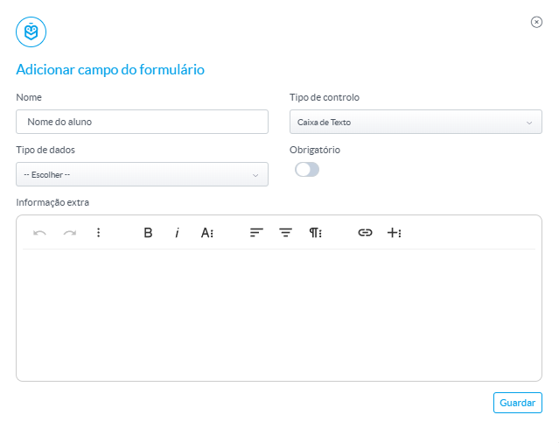Click the blue owl logo icon
Screen dimensions: 559x443
pos(31,32)
